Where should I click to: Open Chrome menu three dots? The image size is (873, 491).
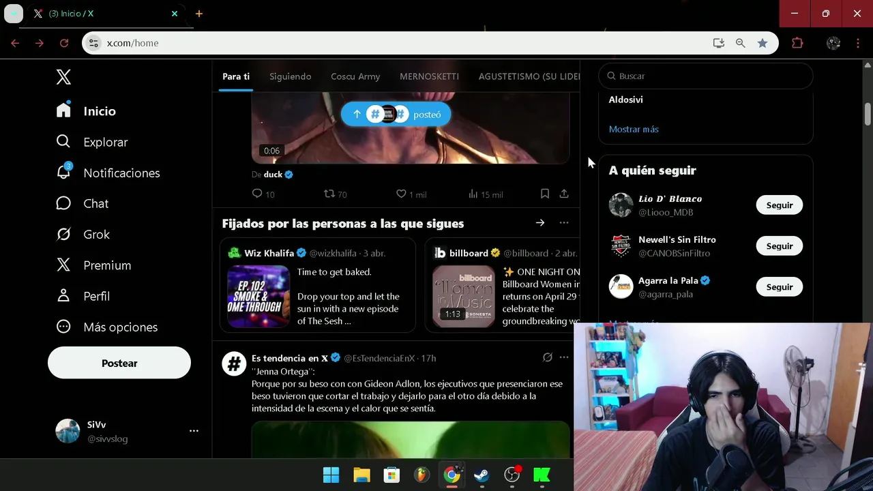858,43
